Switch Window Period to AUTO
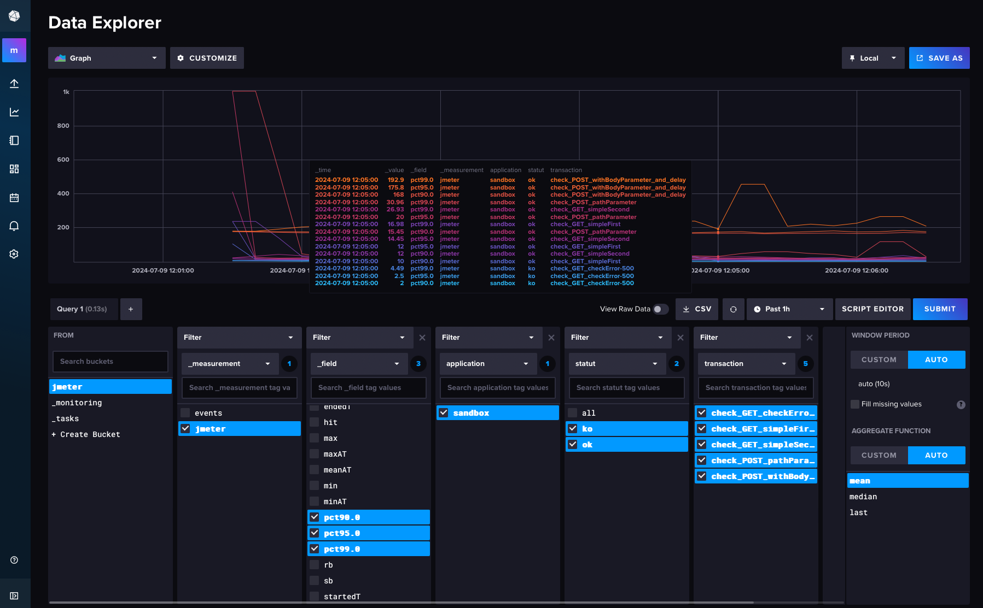 click(937, 360)
